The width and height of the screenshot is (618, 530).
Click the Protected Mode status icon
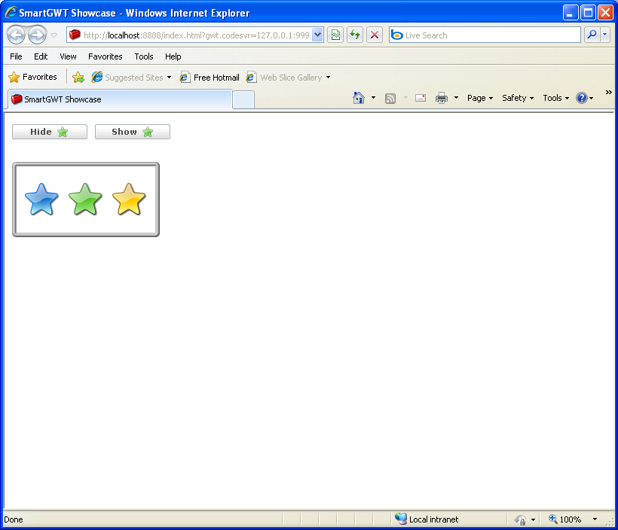coord(520,519)
